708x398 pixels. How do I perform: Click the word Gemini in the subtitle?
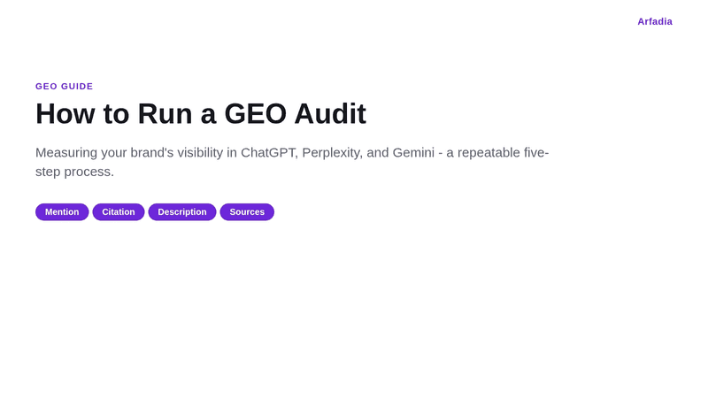click(413, 152)
